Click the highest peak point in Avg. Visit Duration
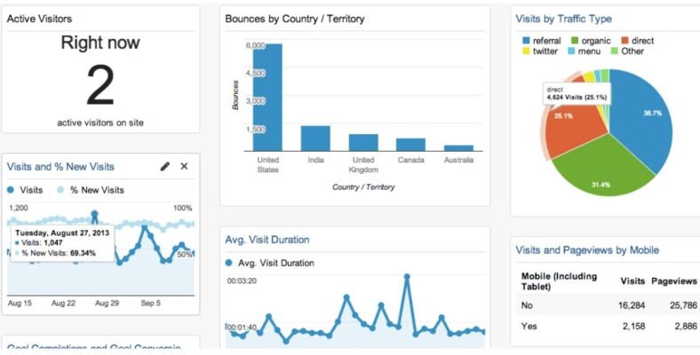The width and height of the screenshot is (700, 355). [x=407, y=277]
